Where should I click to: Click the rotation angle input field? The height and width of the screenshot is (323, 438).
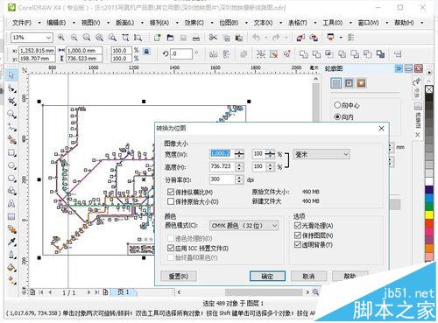point(181,54)
